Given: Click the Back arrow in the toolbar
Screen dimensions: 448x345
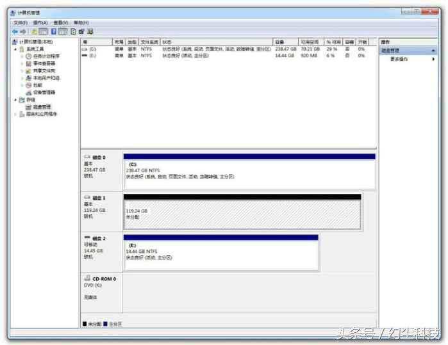Looking at the screenshot, I should (15, 31).
